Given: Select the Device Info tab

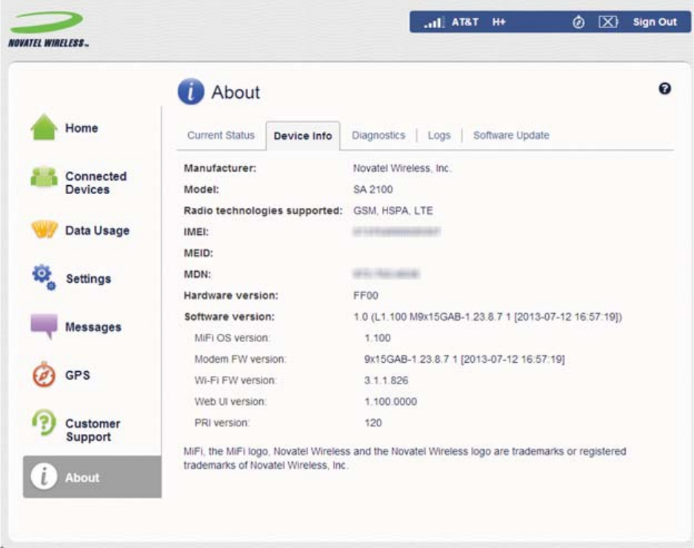Looking at the screenshot, I should (x=303, y=136).
